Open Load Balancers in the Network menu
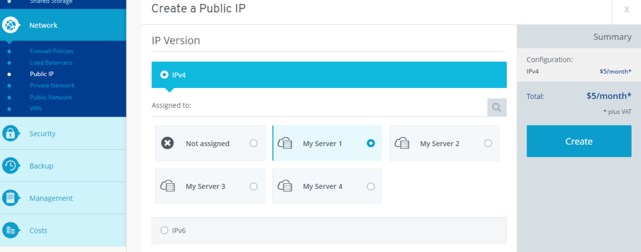 (x=51, y=63)
